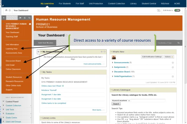Viewport: 187px width, 124px height.
Task: Expand Announcements in What's New
Action: [x=112, y=62]
